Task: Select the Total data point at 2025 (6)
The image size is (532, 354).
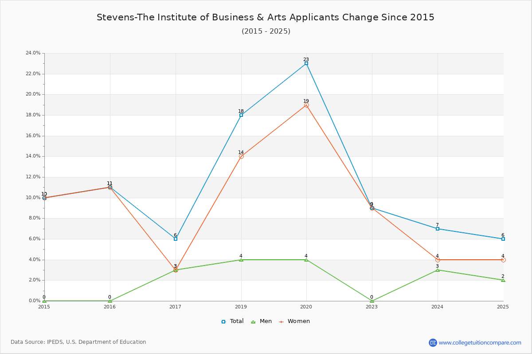Action: point(503,239)
